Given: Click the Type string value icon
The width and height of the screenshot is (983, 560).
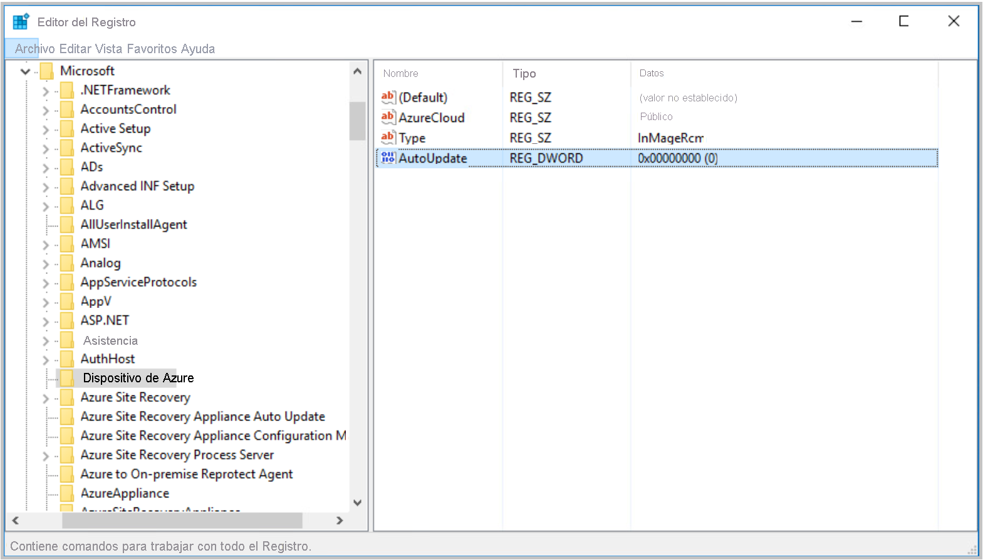Looking at the screenshot, I should [388, 137].
